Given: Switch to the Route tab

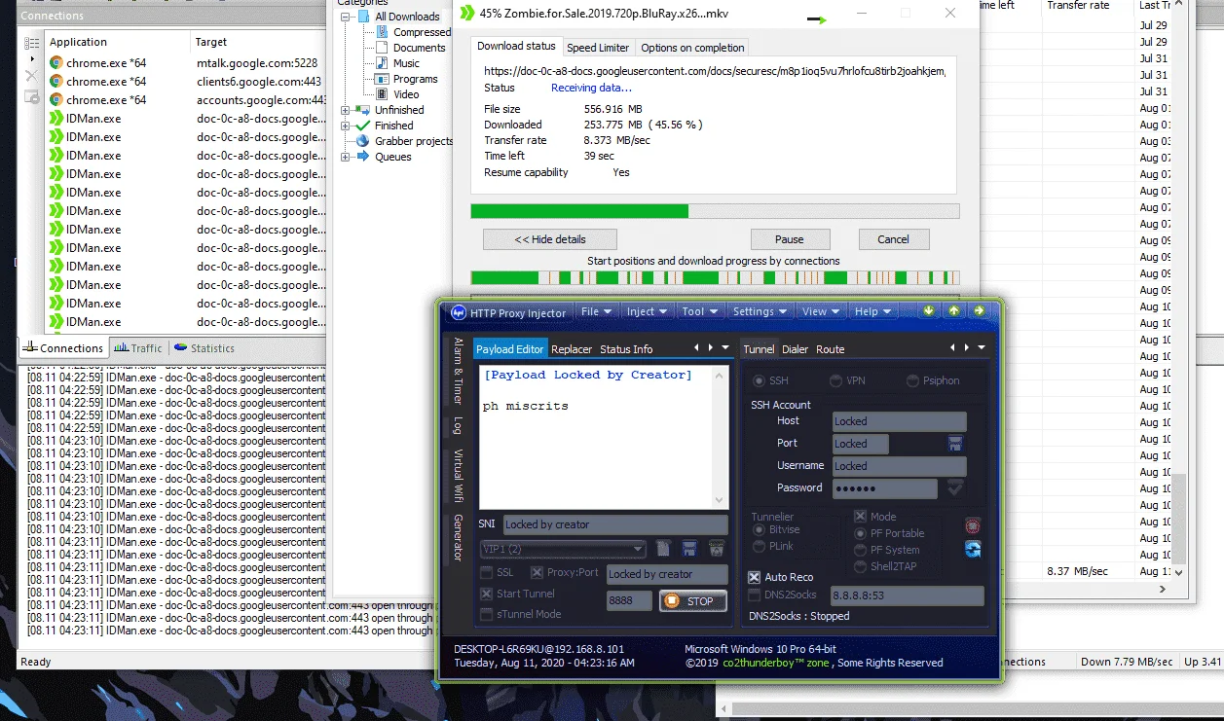Looking at the screenshot, I should coord(830,349).
